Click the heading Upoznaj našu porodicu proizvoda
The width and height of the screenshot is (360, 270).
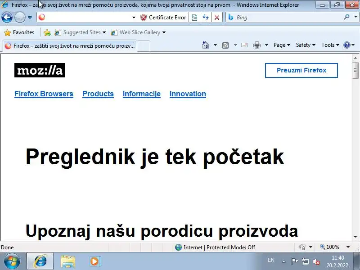click(162, 231)
